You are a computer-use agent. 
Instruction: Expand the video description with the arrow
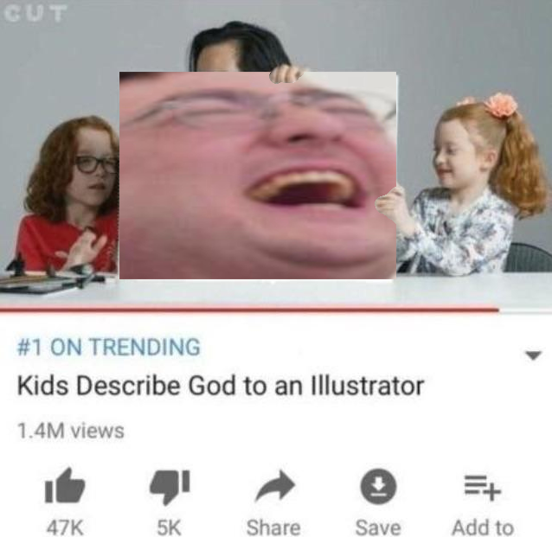coord(533,355)
